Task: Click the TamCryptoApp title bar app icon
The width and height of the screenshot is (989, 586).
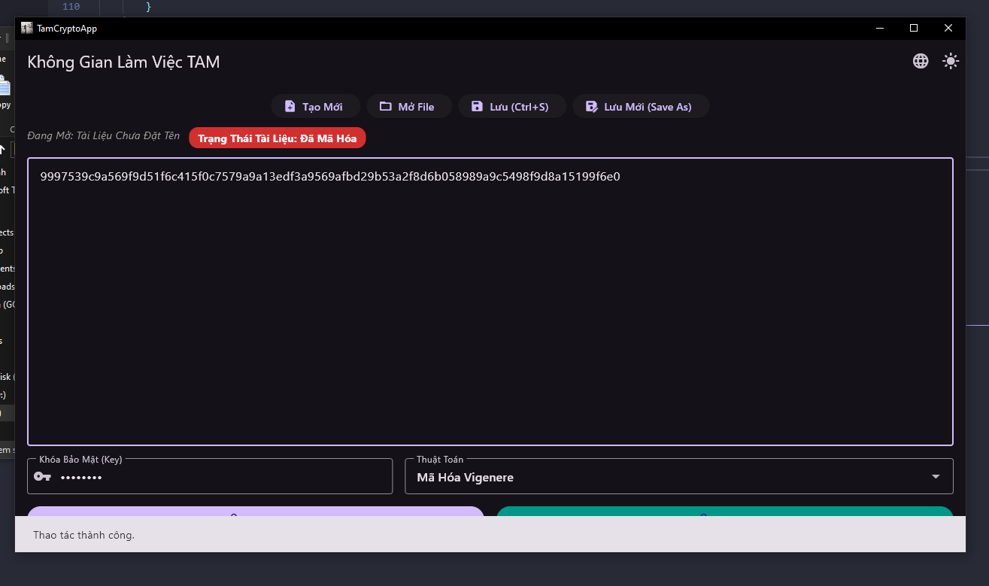Action: [x=27, y=29]
